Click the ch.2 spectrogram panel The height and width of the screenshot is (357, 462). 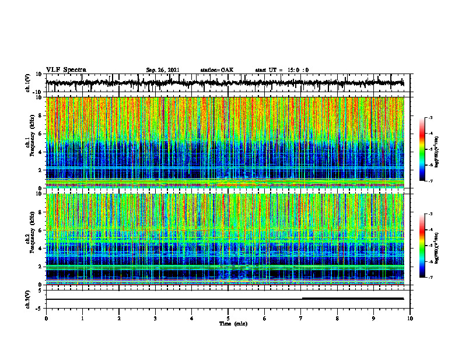225,239
